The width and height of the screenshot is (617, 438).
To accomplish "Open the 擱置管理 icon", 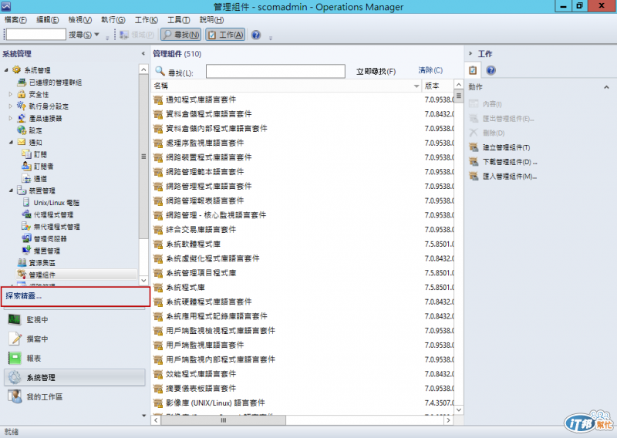I will coord(26,251).
